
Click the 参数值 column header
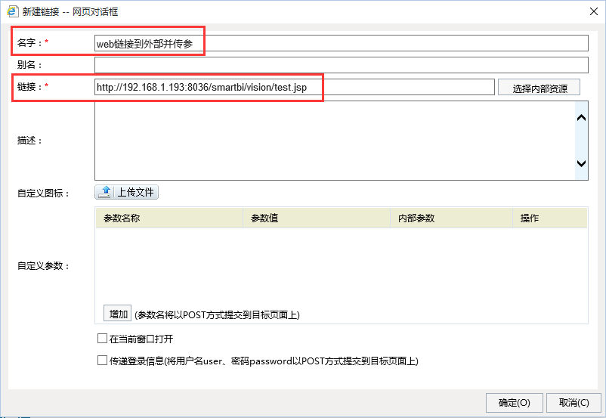[317, 218]
